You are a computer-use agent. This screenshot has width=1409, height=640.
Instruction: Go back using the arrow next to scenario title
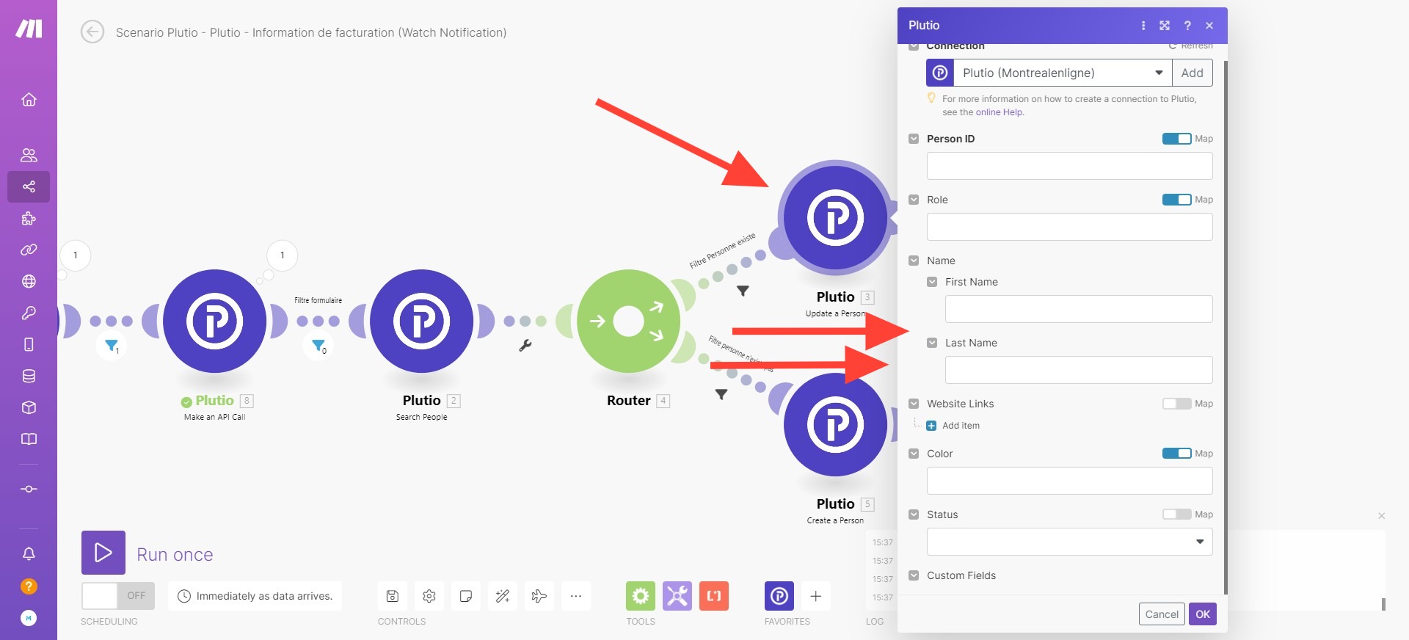[92, 32]
